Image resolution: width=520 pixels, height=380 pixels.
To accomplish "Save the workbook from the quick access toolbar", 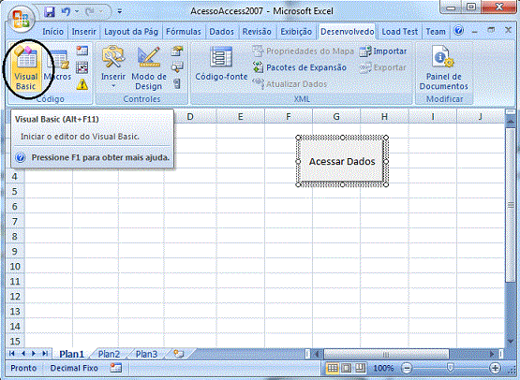I will pyautogui.click(x=50, y=11).
